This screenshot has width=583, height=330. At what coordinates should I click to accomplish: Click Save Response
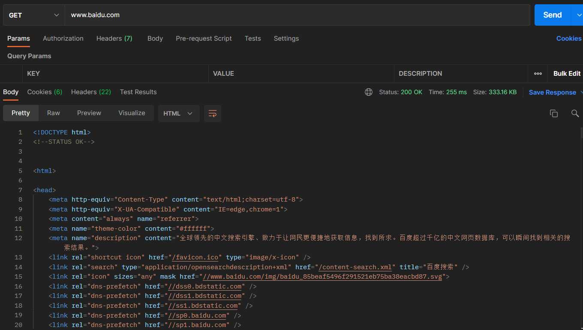click(552, 92)
